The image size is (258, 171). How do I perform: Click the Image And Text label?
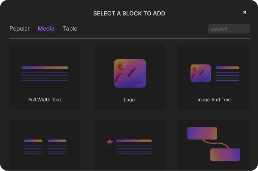click(213, 100)
